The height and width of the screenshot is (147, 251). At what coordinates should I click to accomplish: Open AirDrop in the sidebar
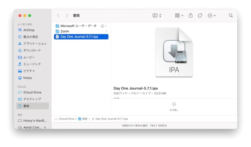pyautogui.click(x=29, y=30)
